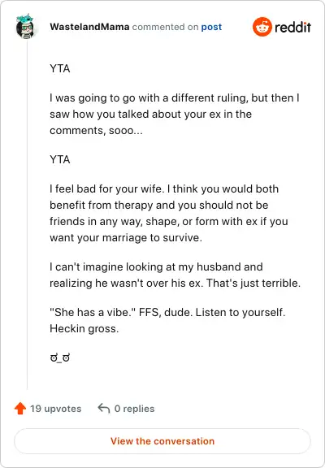Viewport: 325px width, 468px height.
Task: Click the orange Reddit Snoo logo
Action: point(262,27)
